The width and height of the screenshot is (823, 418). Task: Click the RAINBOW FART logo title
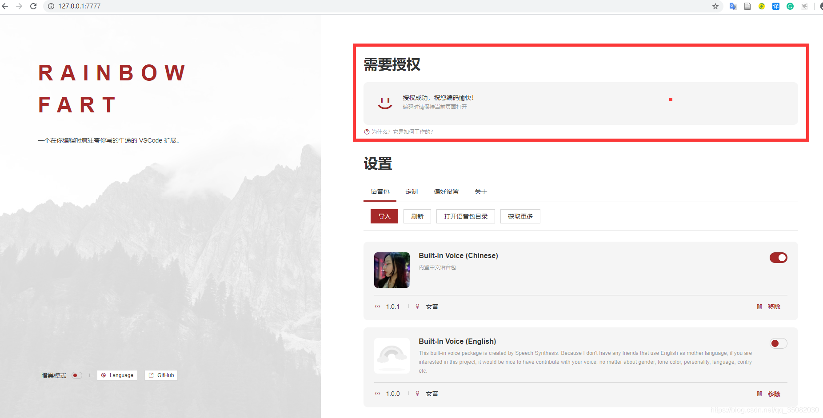(112, 89)
